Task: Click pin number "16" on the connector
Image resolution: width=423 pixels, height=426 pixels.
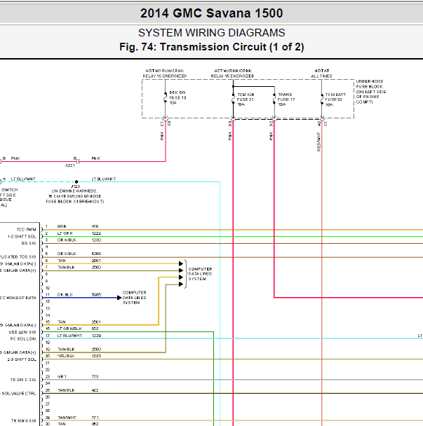Action: click(48, 329)
